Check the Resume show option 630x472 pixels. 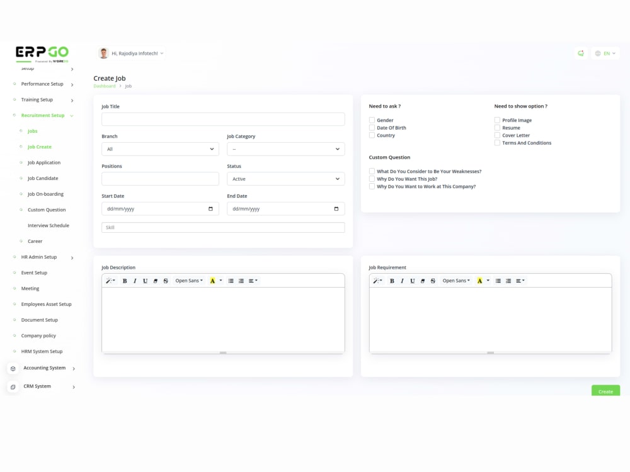pos(497,127)
